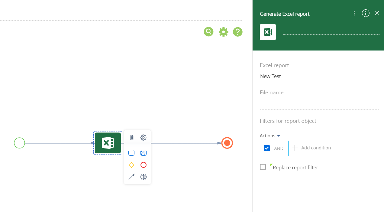Click the Excel icon in panel header
Viewport: 384px width, 212px height.
268,32
